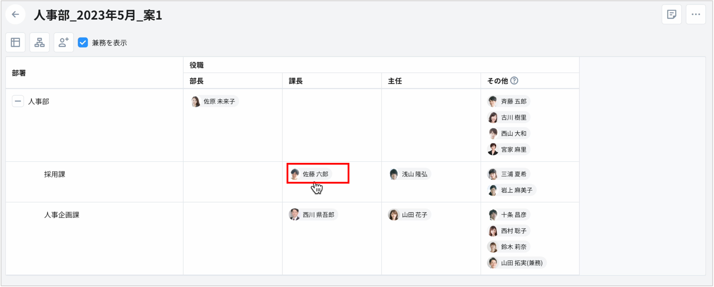
Task: Select 採用課 department row label
Action: click(x=55, y=174)
